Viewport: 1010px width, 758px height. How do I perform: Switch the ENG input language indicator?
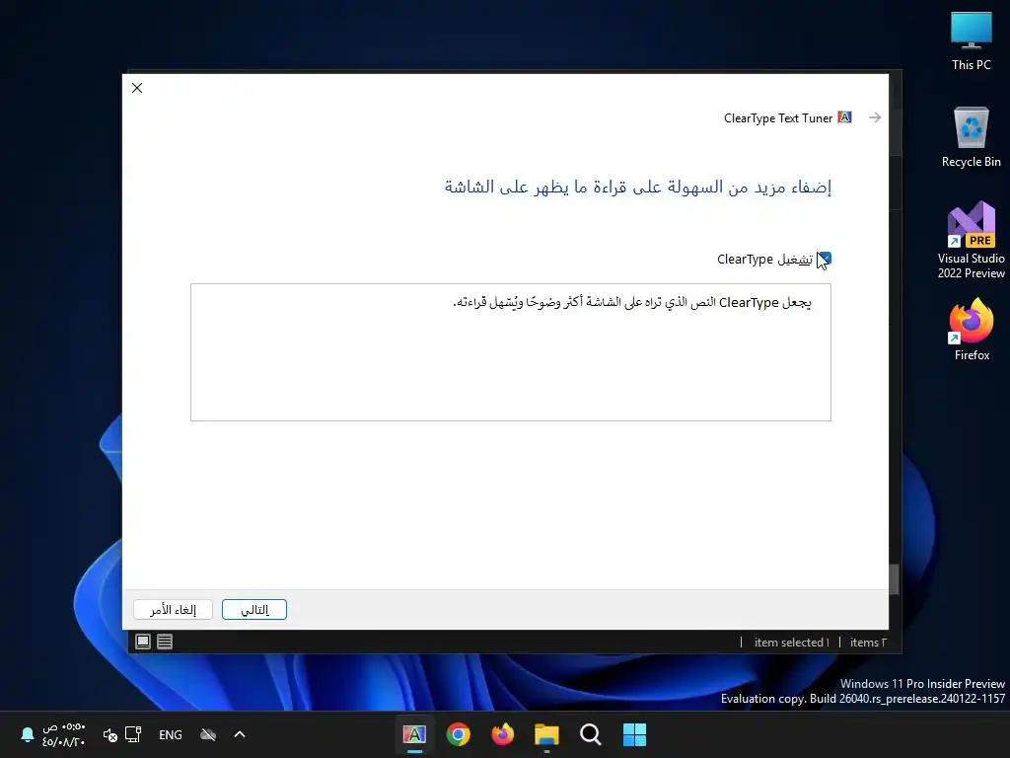point(171,734)
